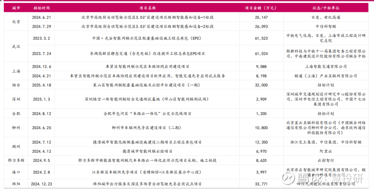Click the 德清城市智能网联云控项目 cell

coord(148,151)
